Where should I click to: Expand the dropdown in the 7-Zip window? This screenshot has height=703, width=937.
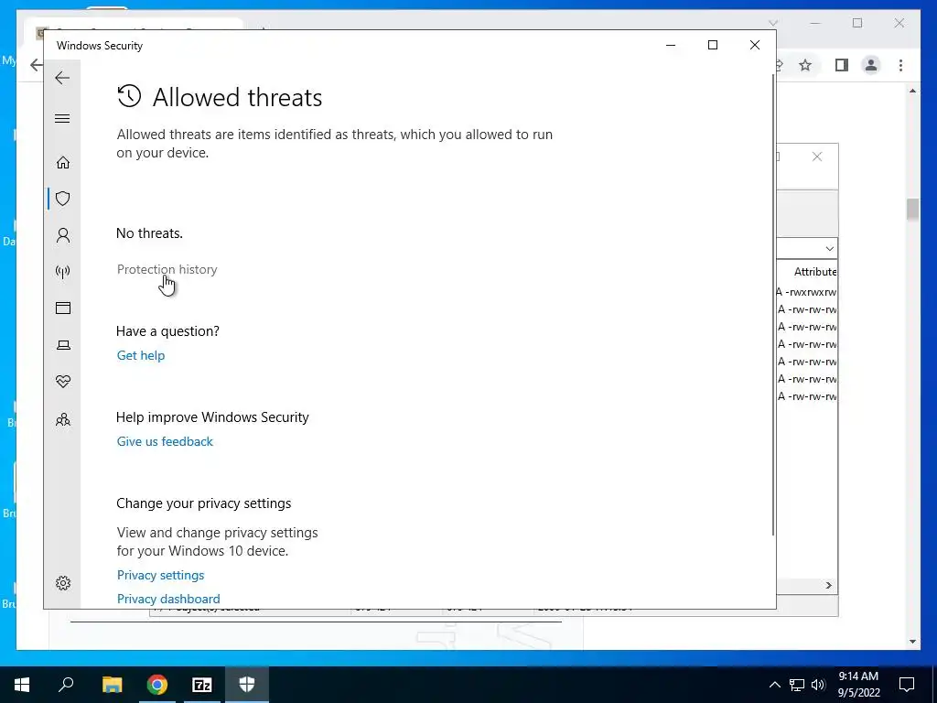click(x=829, y=248)
